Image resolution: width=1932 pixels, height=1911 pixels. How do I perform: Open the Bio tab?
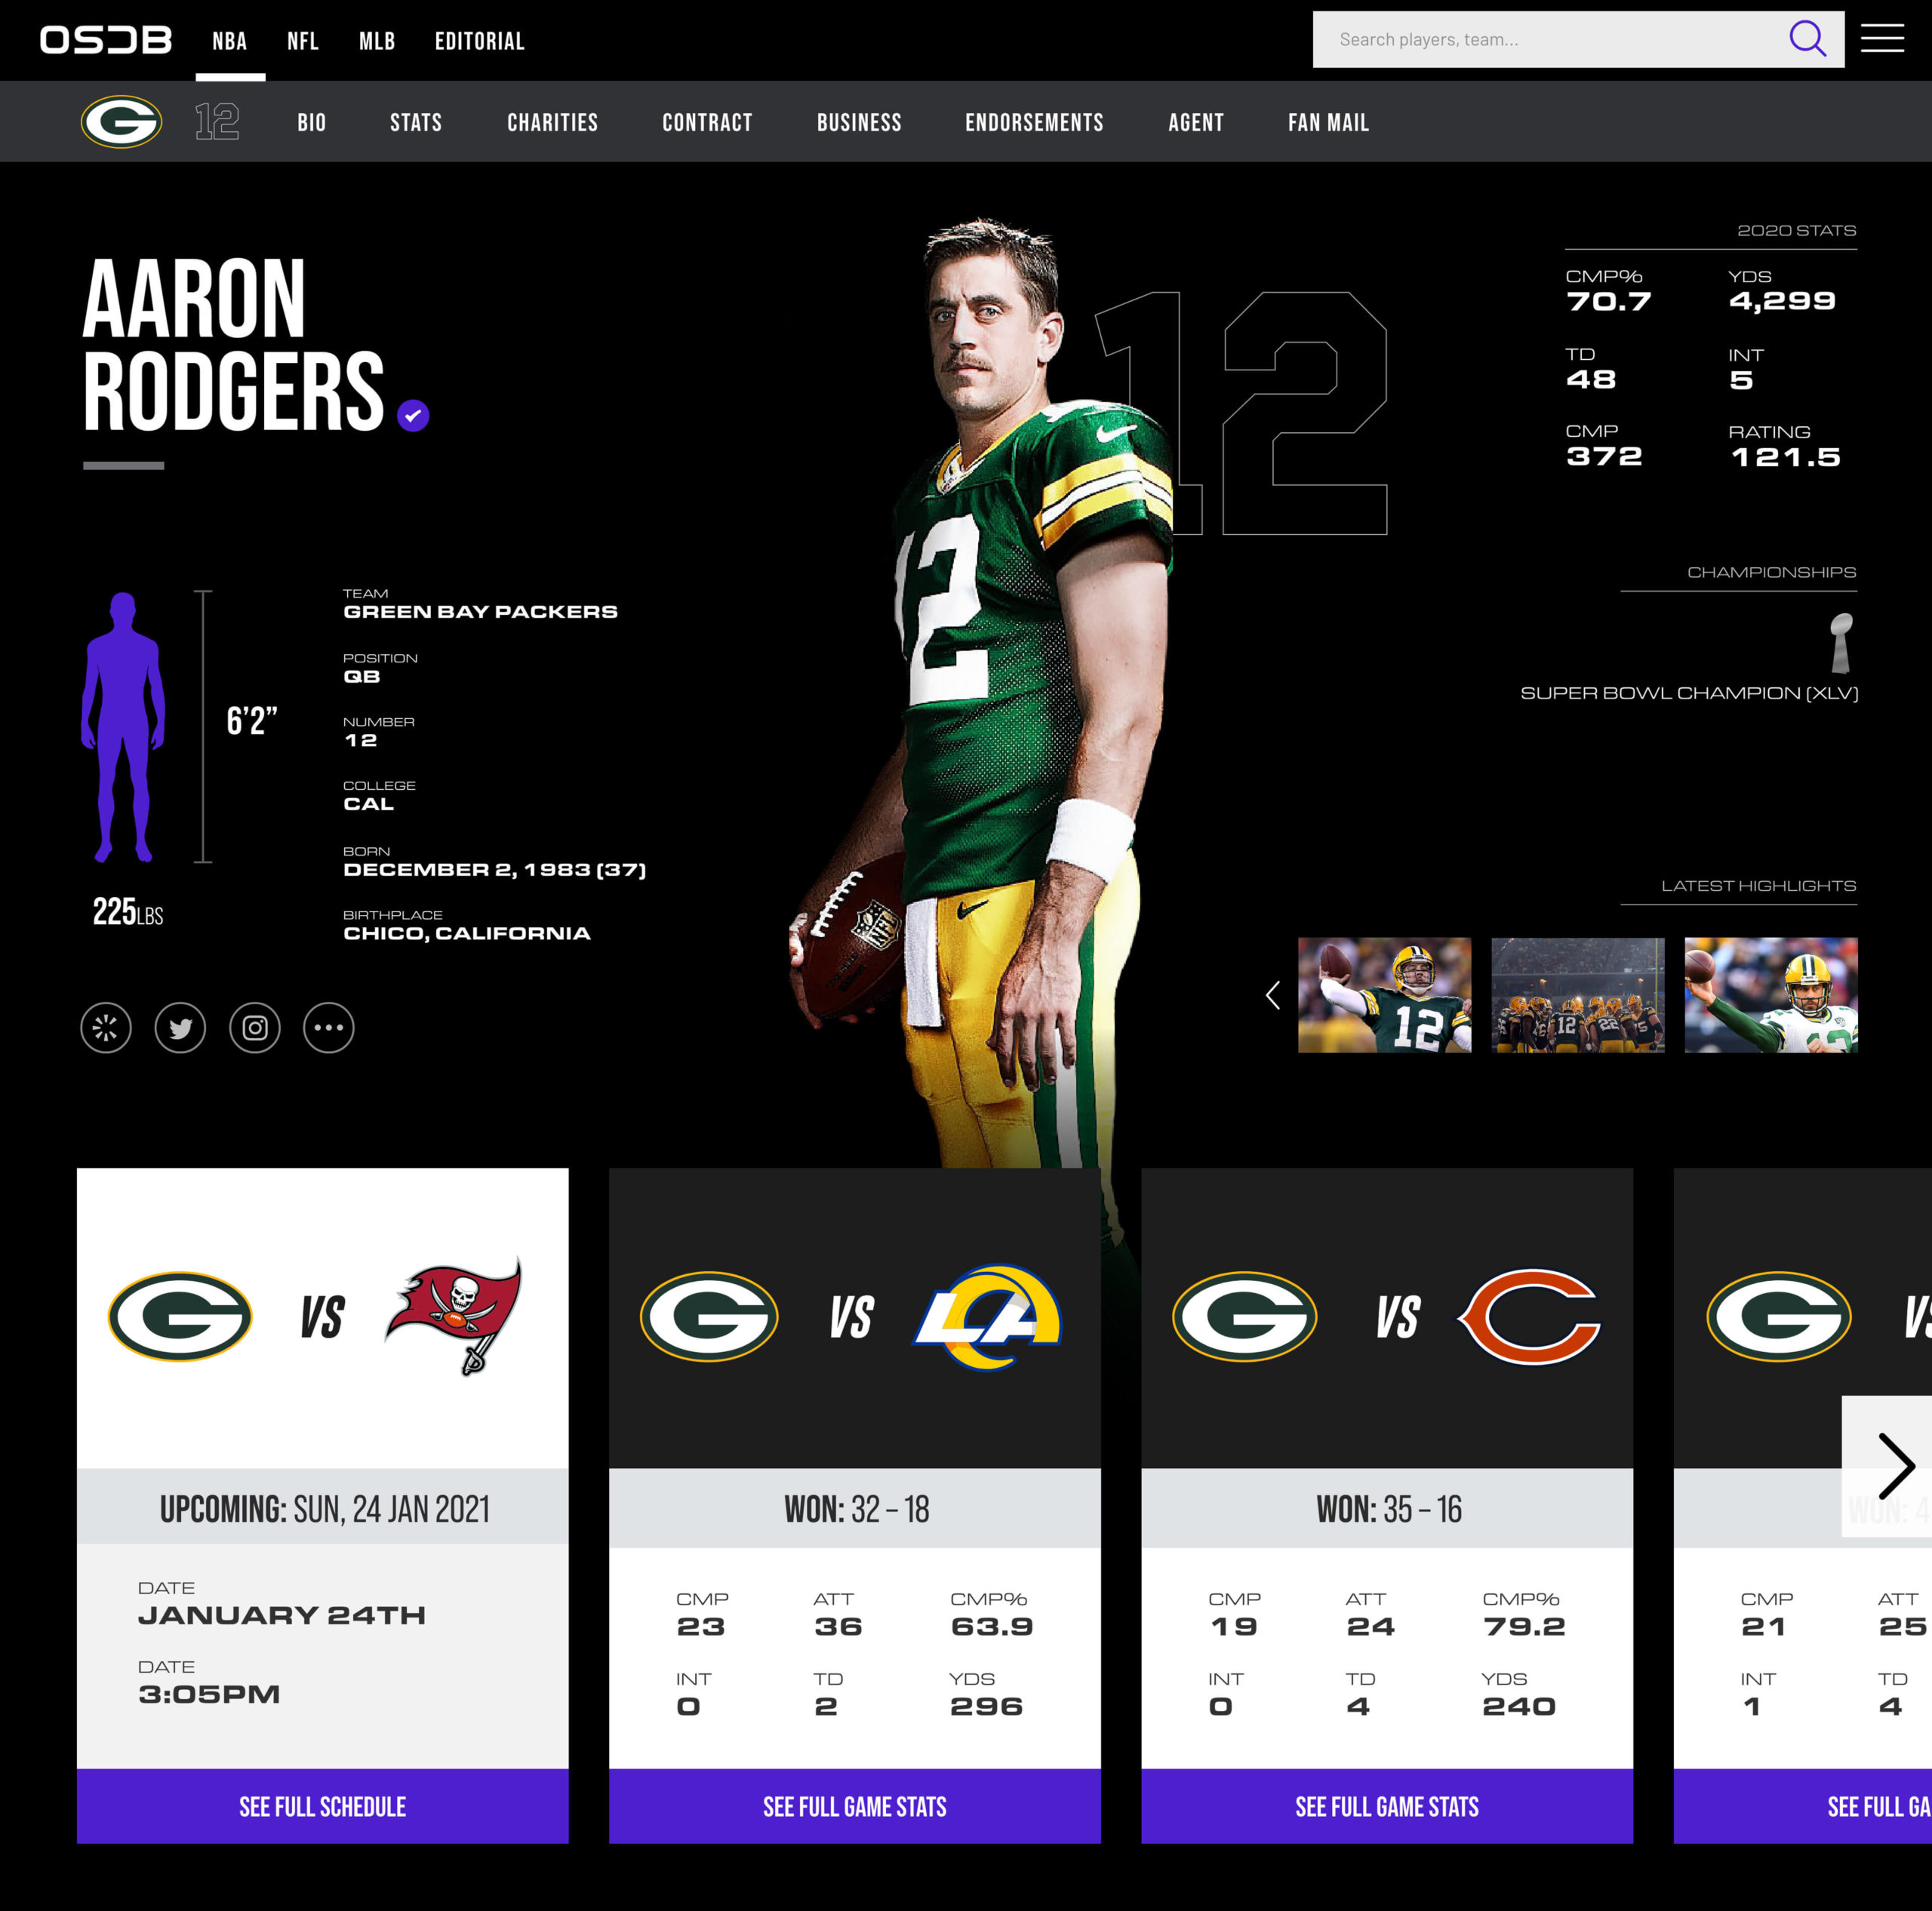click(x=312, y=123)
